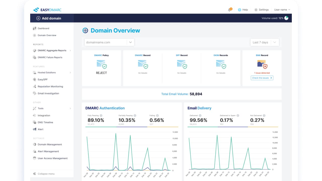Click the BIMI Record error envelope icon
The width and height of the screenshot is (322, 181).
262,64
